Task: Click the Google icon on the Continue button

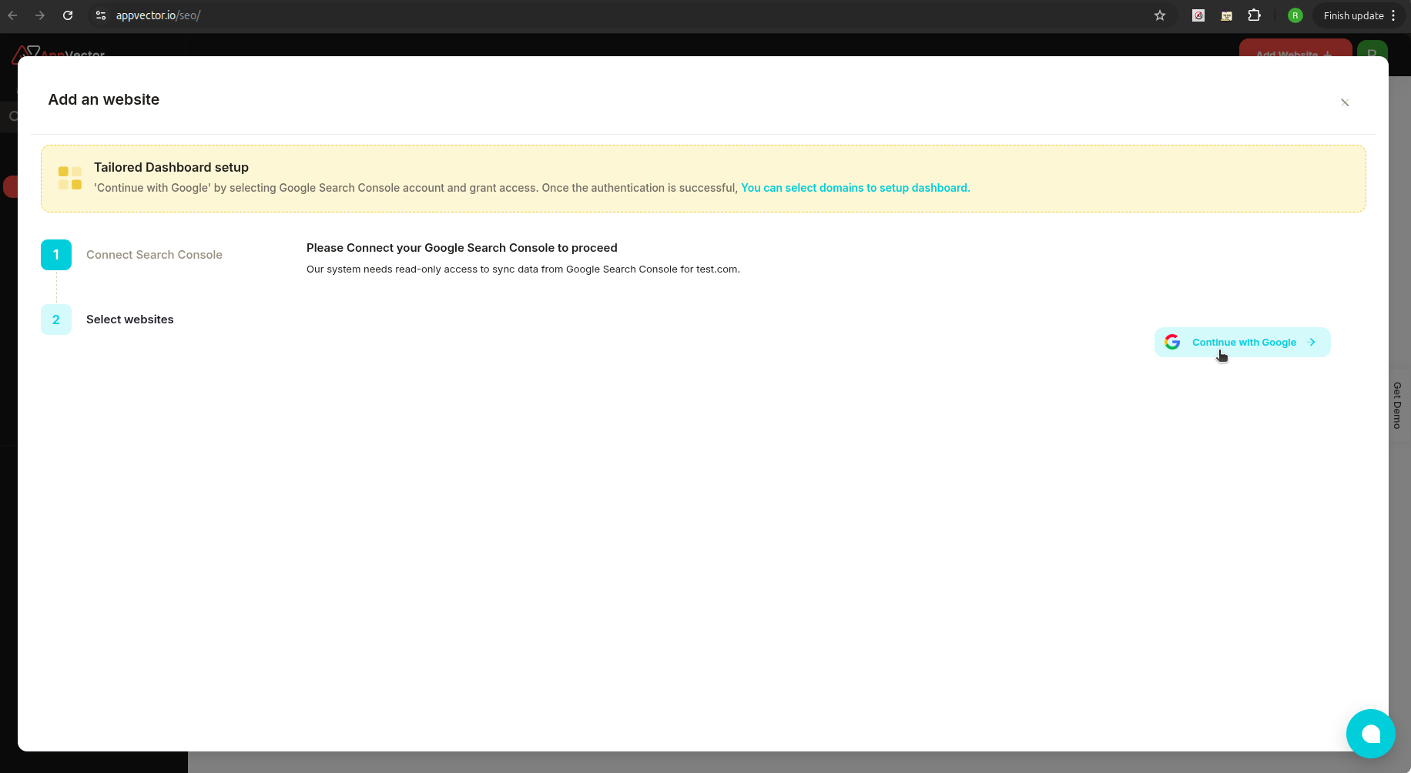Action: [x=1172, y=342]
